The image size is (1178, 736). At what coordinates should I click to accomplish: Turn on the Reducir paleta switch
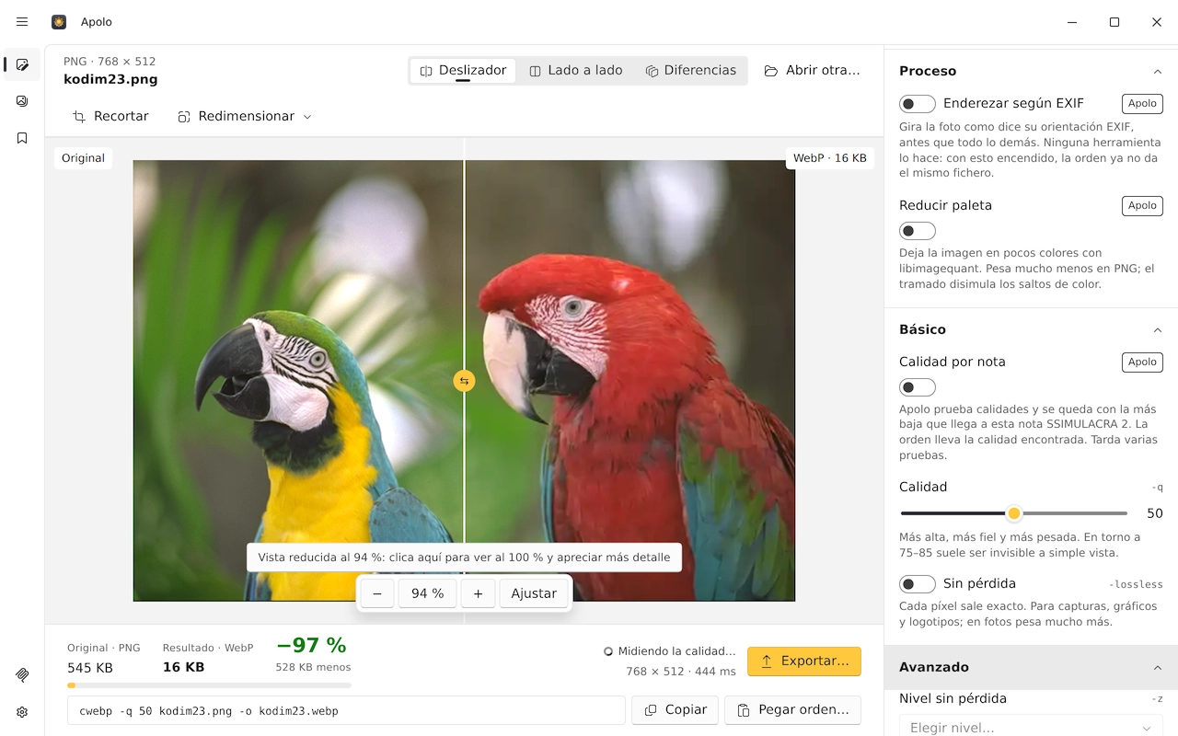[918, 231]
